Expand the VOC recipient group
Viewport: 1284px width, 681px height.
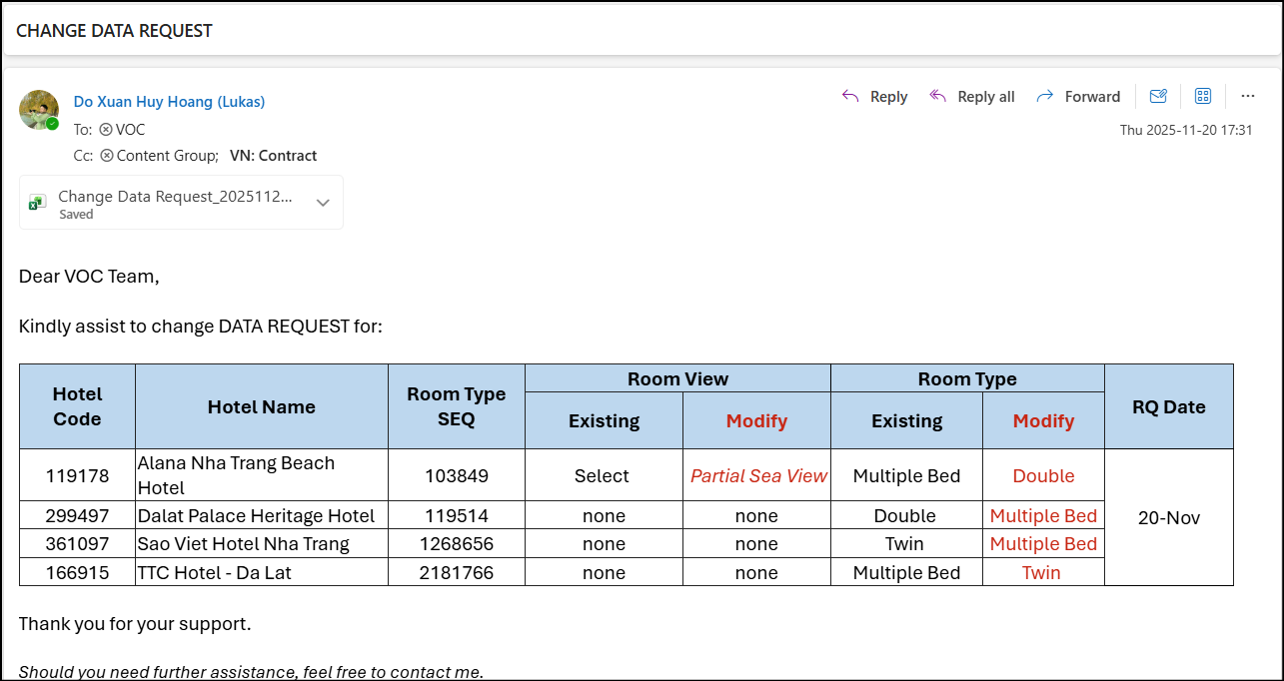pyautogui.click(x=105, y=130)
